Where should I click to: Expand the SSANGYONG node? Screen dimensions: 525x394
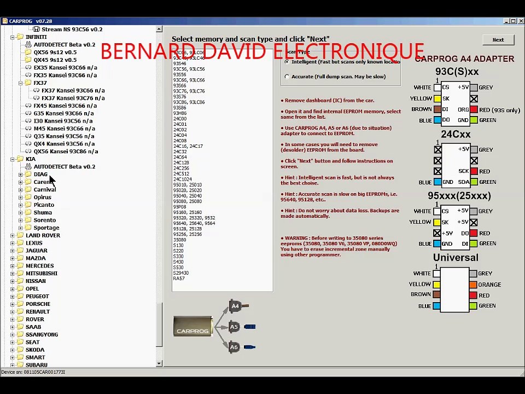[13, 335]
